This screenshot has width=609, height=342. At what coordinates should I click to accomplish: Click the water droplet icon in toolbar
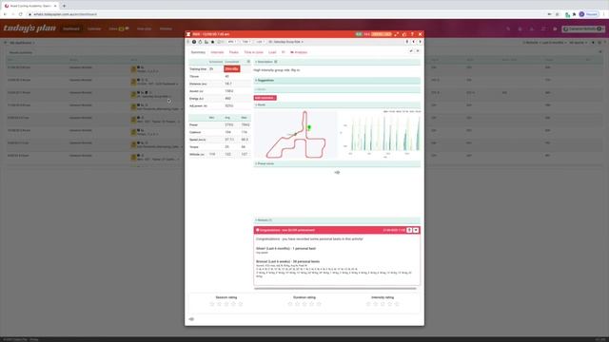[x=201, y=42]
